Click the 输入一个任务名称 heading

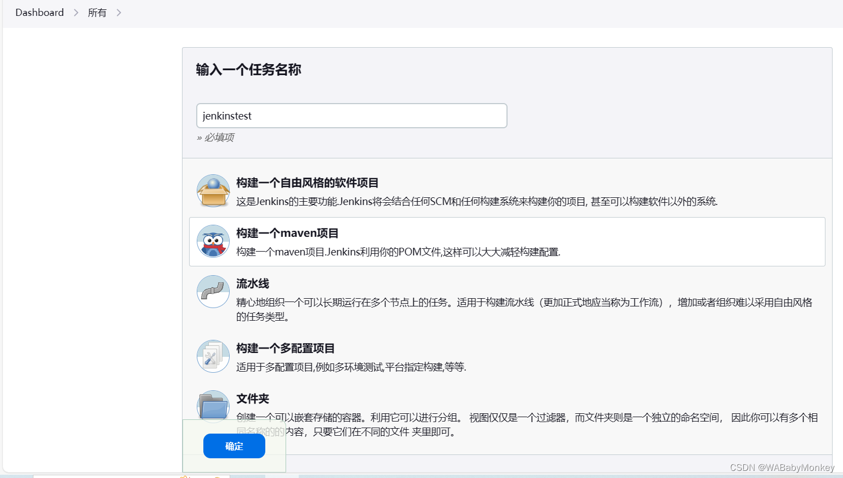click(249, 70)
